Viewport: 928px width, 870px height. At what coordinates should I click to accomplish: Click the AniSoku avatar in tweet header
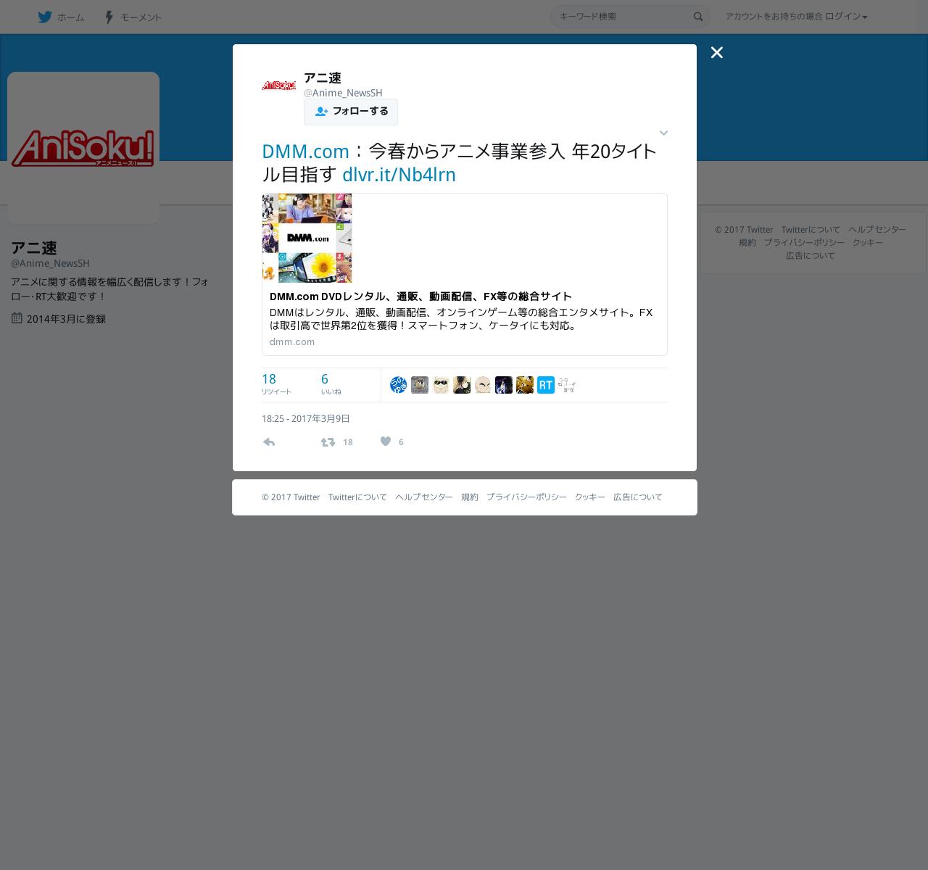click(279, 86)
